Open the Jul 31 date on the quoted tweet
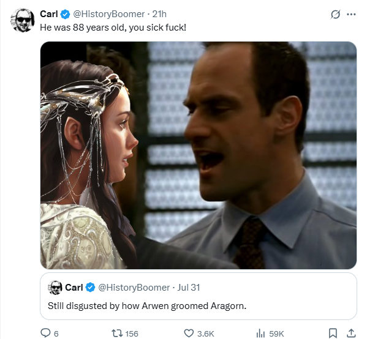 coord(189,288)
